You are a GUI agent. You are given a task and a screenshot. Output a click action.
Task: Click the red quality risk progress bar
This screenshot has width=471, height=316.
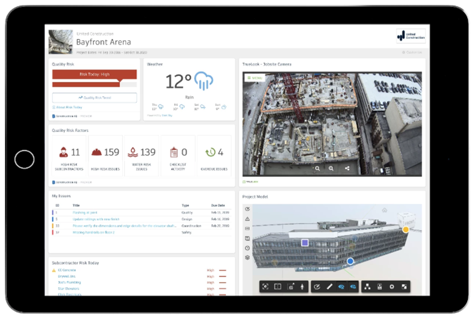(86, 85)
